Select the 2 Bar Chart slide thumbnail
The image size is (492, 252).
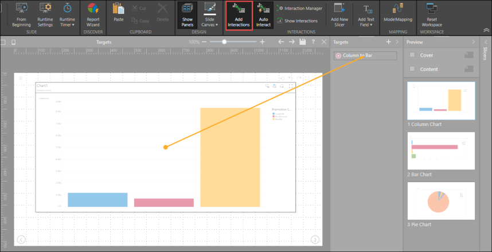pyautogui.click(x=441, y=151)
